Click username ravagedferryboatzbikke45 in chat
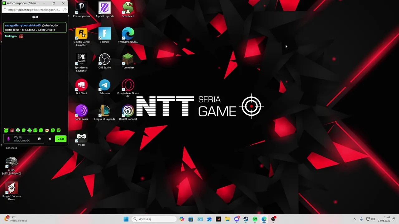The height and width of the screenshot is (224, 399). point(23,25)
